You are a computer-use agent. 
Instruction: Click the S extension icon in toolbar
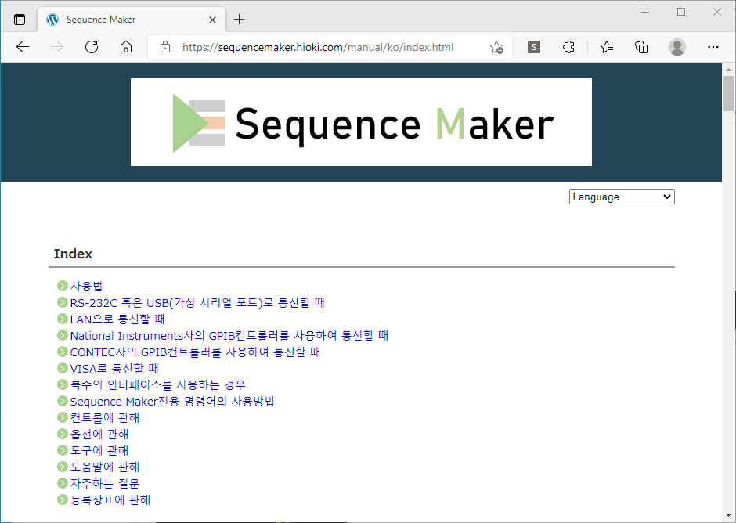tap(534, 47)
